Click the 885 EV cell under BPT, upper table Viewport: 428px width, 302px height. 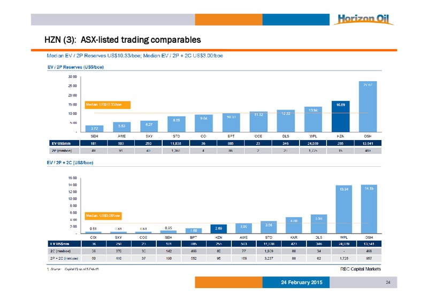pyautogui.click(x=231, y=143)
